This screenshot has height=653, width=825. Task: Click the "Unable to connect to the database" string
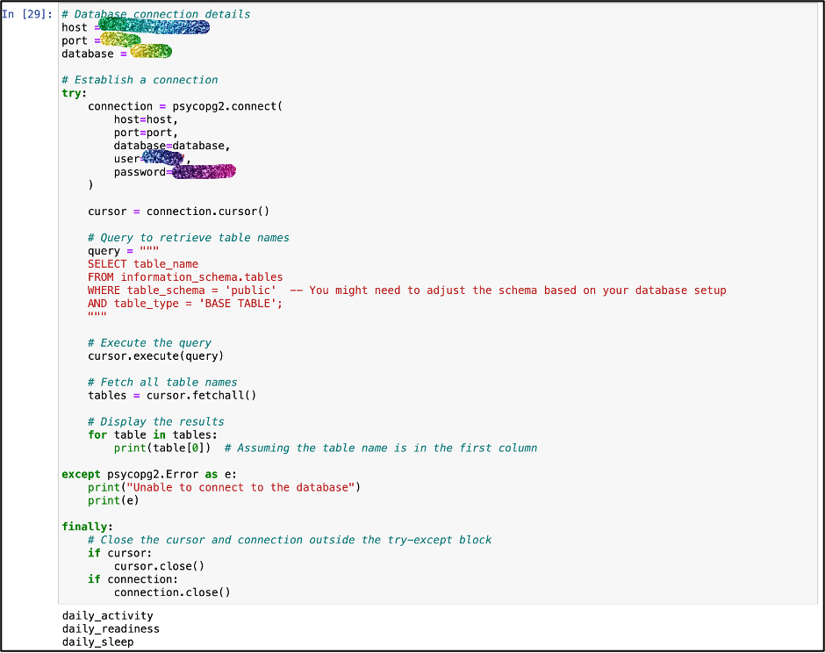241,487
